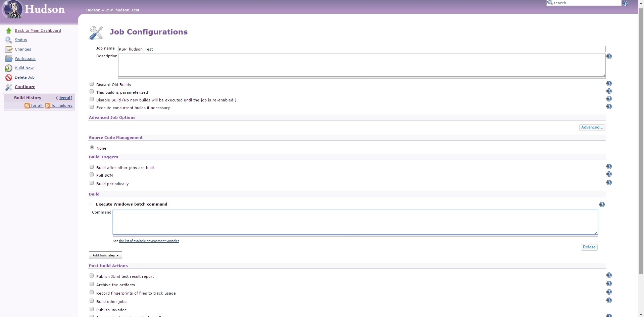Image resolution: width=644 pixels, height=317 pixels.
Task: Click into the Description text area
Action: pos(362,65)
